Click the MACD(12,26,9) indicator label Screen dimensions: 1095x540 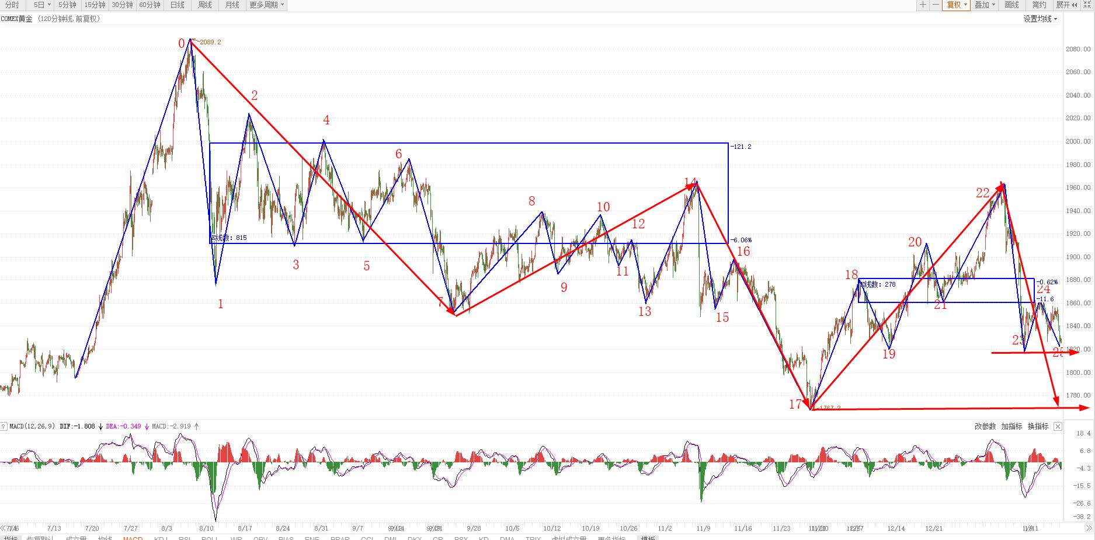(32, 426)
